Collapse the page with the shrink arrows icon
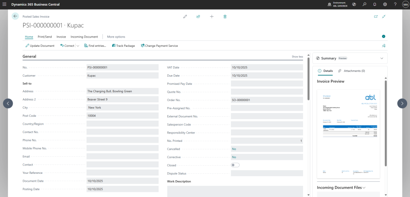This screenshot has width=410, height=197. (384, 16)
